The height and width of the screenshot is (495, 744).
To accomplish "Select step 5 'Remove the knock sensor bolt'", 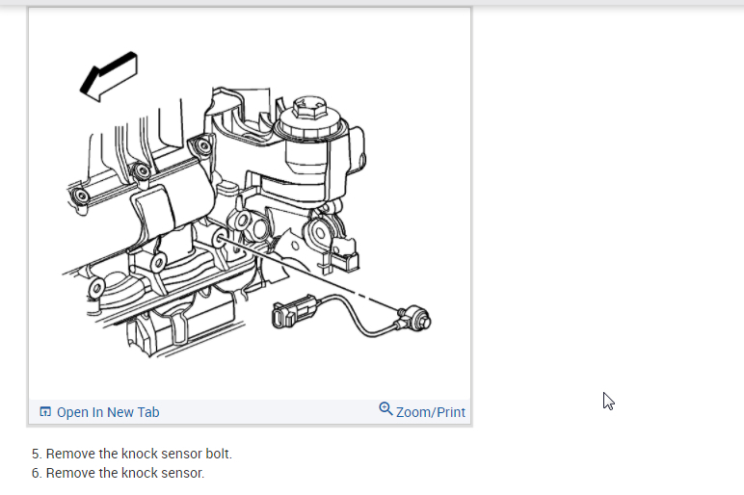I will (x=132, y=454).
